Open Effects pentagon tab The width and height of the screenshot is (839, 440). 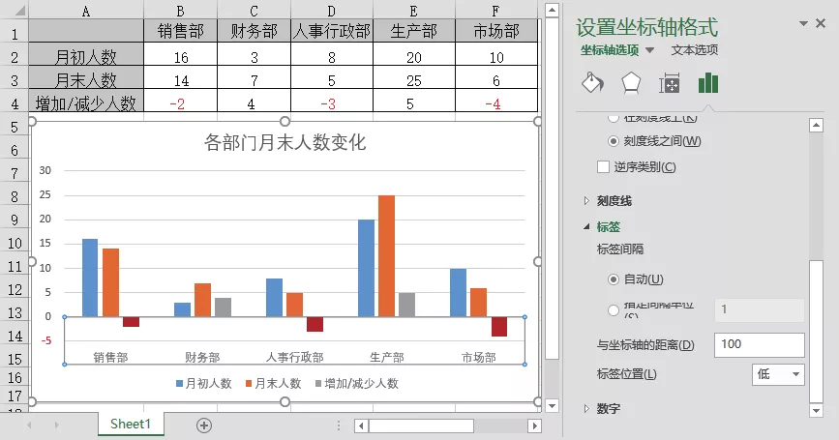[x=631, y=83]
